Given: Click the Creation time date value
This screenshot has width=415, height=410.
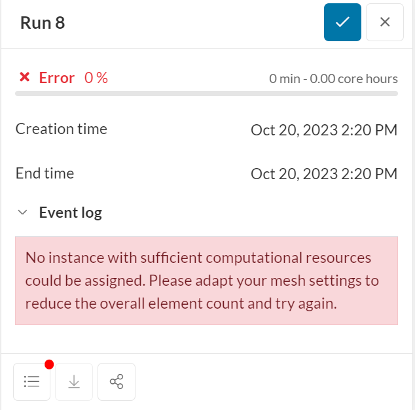Looking at the screenshot, I should (324, 129).
